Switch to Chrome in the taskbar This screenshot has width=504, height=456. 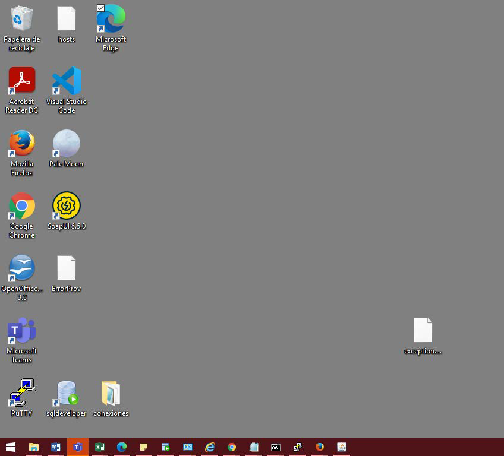pos(231,447)
